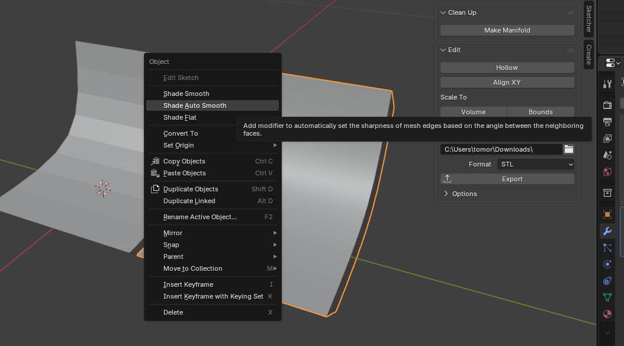Screen dimensions: 624x346
Task: Open the Object properties tab
Action: coord(607,214)
